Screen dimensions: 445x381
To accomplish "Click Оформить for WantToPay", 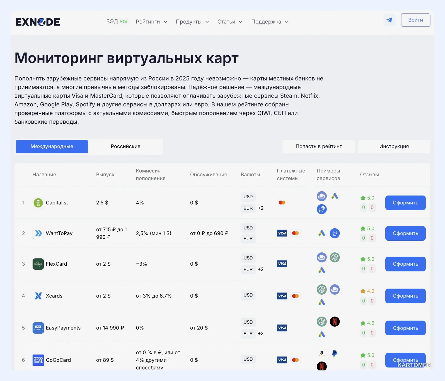I will click(x=405, y=233).
